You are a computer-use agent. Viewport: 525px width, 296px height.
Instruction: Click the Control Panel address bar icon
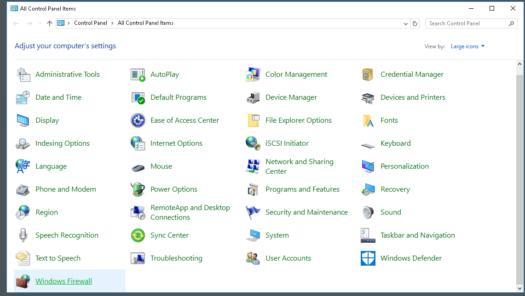(61, 23)
